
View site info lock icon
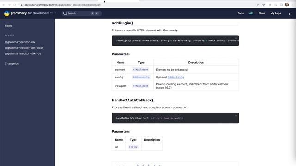[x=22, y=5]
